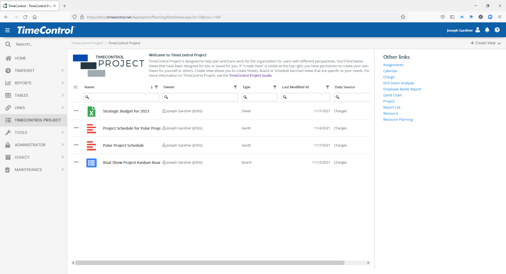This screenshot has height=274, width=506.
Task: Click the HOME house icon
Action: pyautogui.click(x=8, y=58)
